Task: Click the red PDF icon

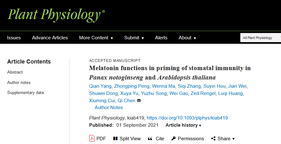Action: (92, 138)
